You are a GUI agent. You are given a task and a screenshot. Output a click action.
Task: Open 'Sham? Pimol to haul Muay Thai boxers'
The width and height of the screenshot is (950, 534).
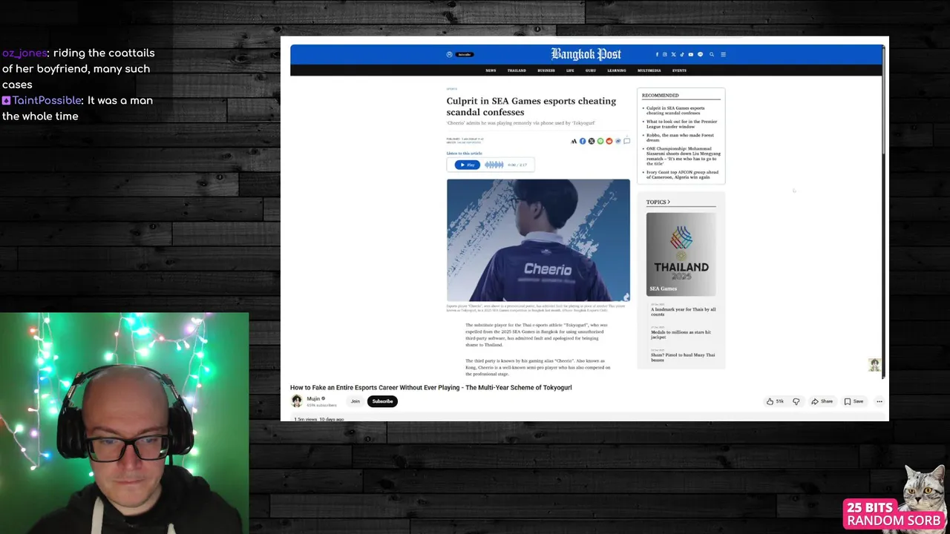coord(683,357)
